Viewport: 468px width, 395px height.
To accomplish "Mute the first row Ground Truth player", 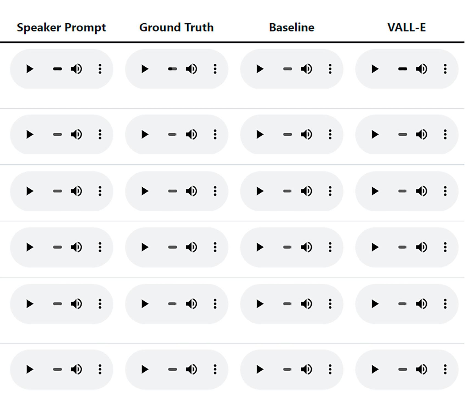I will (x=191, y=69).
